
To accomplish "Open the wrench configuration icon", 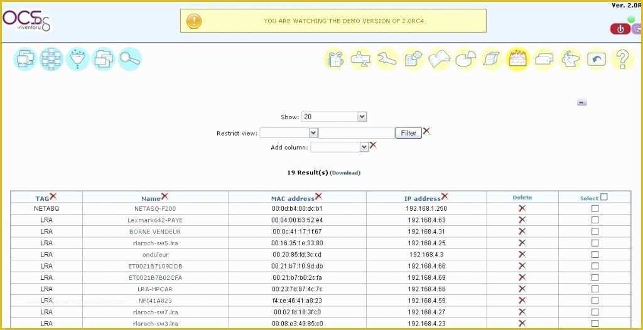I will pyautogui.click(x=387, y=60).
